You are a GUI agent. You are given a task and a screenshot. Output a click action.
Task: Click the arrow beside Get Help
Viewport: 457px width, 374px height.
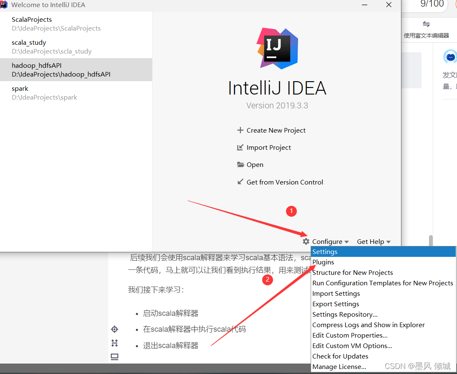[388, 242]
